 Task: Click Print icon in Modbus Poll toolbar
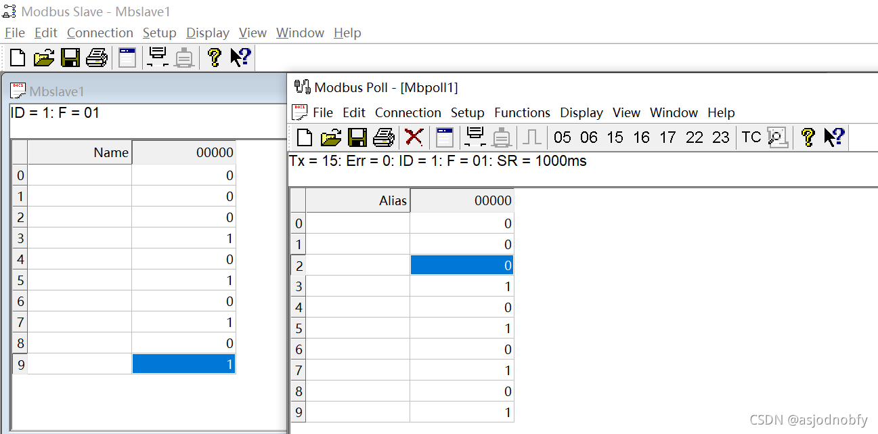click(384, 137)
